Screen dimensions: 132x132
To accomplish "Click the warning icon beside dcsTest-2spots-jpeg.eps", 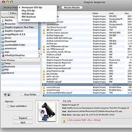I will [x=44, y=33].
